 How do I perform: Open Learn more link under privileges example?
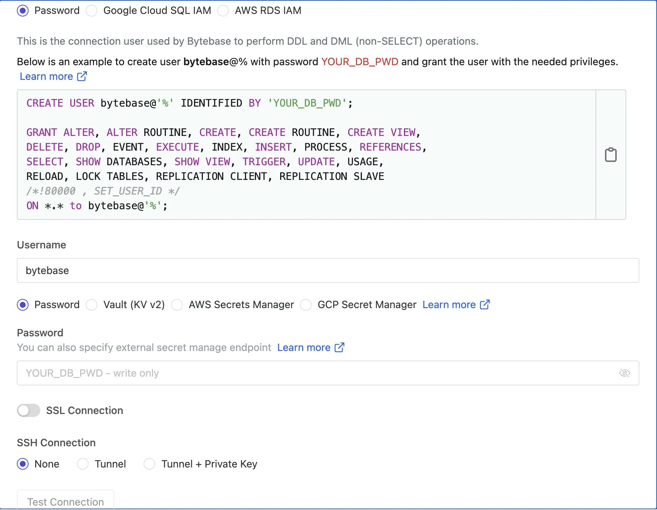[x=53, y=76]
